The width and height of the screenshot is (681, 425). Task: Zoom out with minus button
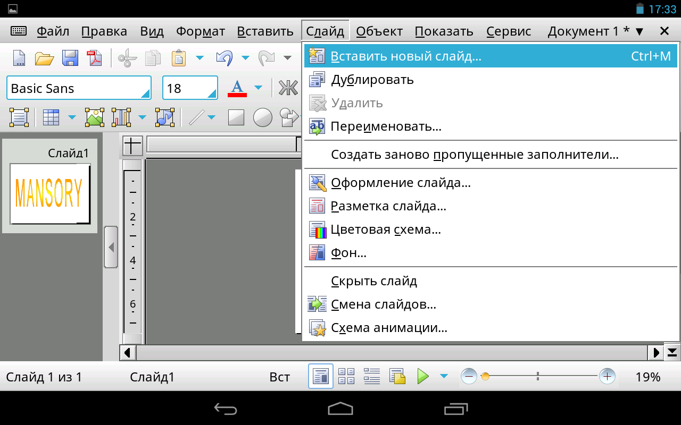469,377
